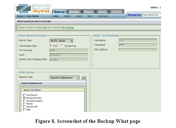Uncheck the moviesinnodb database checkbox
The width and height of the screenshot is (176, 128).
coord(24,98)
